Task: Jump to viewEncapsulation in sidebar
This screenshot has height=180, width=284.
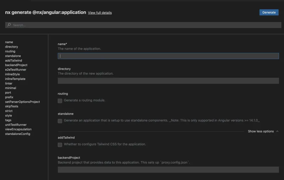Action: 18,129
